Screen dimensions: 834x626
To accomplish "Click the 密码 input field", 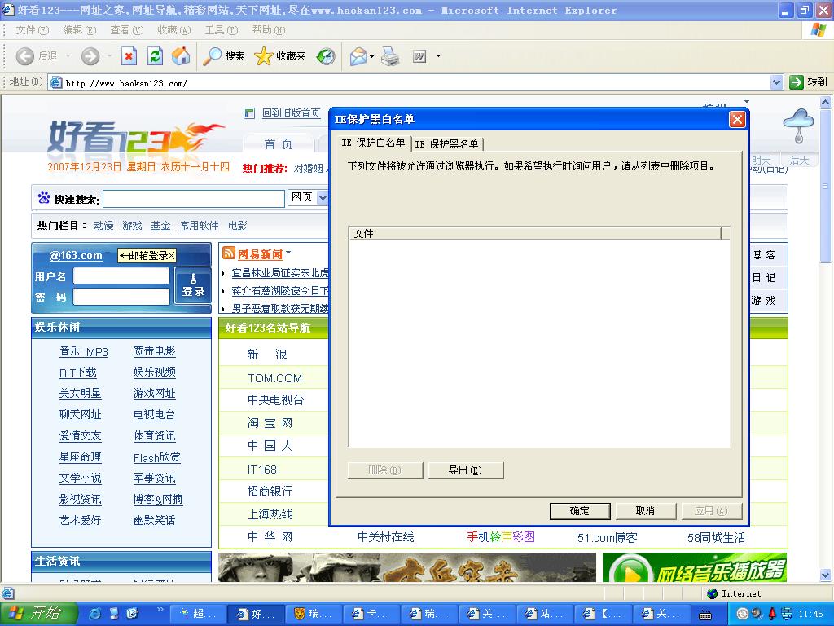I will [x=121, y=297].
